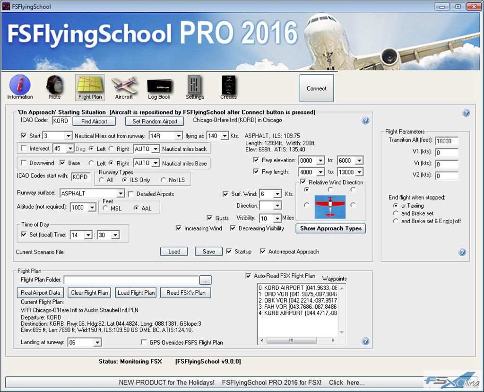Select 'and Brake set' end flight option
Viewport: 484px width, 392px height.
(396, 213)
